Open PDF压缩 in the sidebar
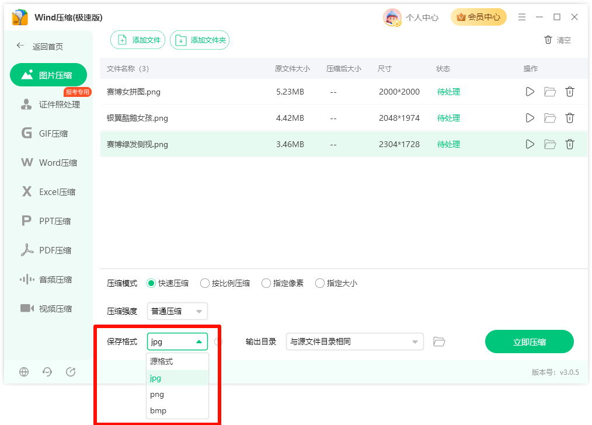 coord(46,250)
